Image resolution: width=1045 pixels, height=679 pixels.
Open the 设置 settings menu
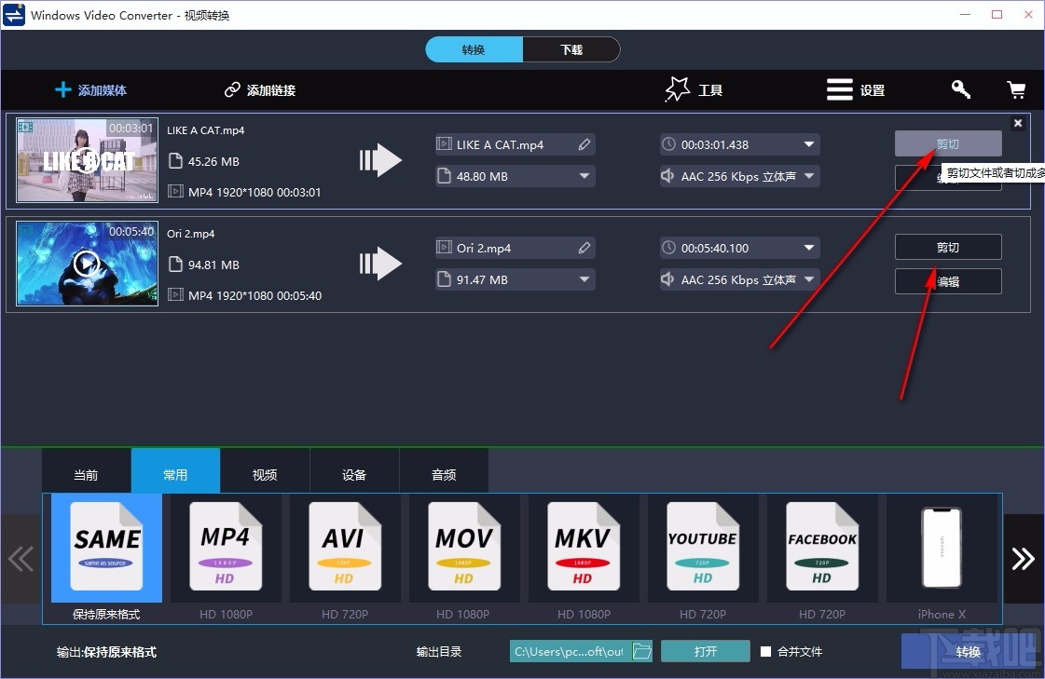coord(855,89)
